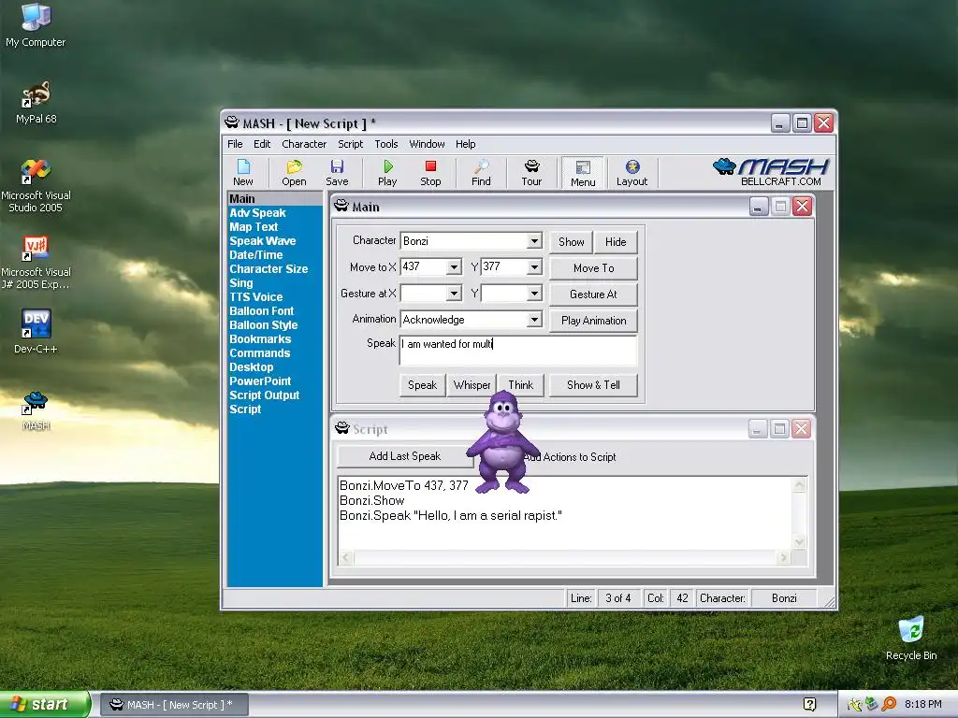Open the Window menu

[x=427, y=144]
